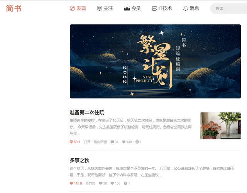This screenshot has width=247, height=193.
Task: Click diamond icon showing 50.1
Action: coord(71,142)
